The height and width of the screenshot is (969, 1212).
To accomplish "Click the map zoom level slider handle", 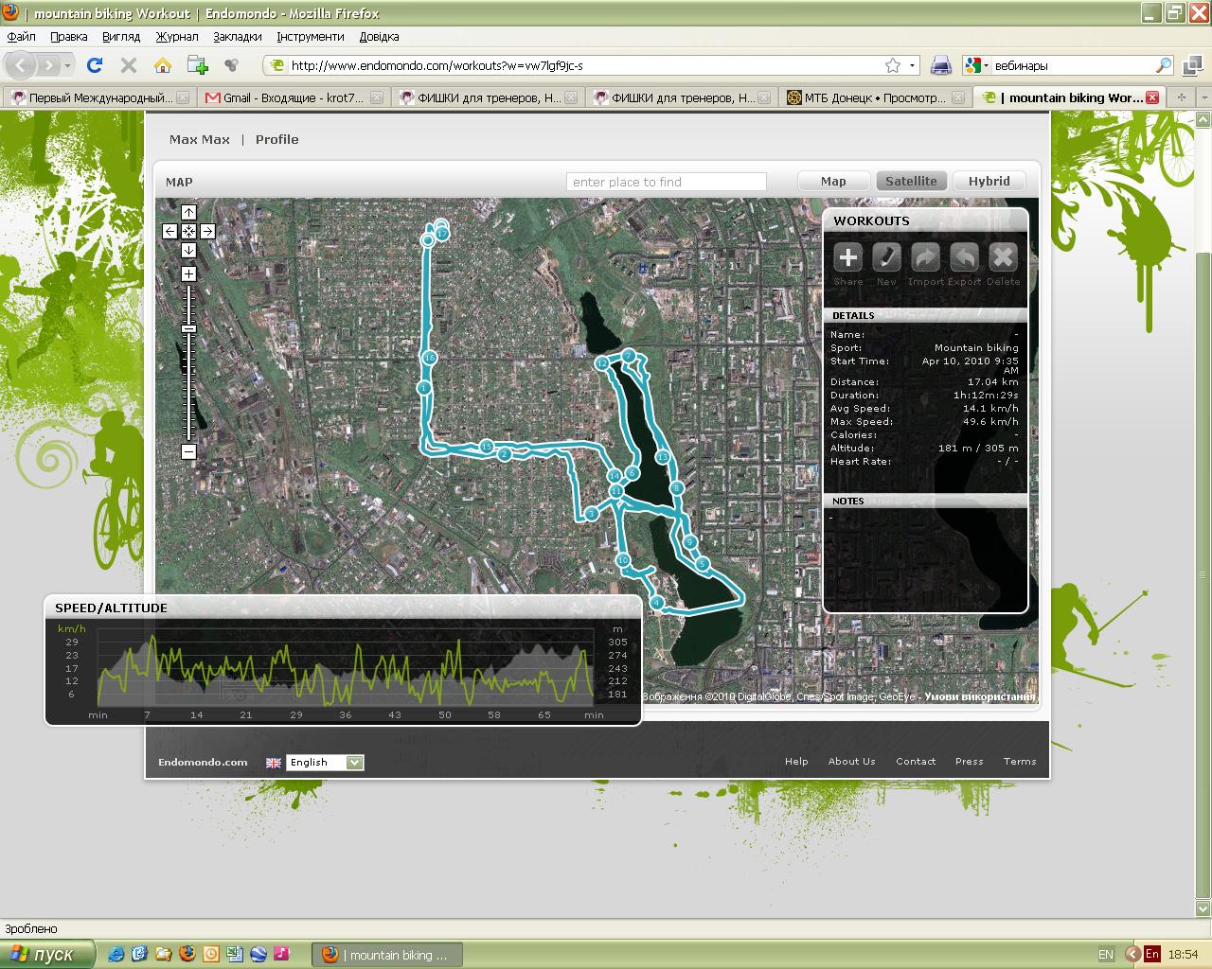I will click(188, 328).
